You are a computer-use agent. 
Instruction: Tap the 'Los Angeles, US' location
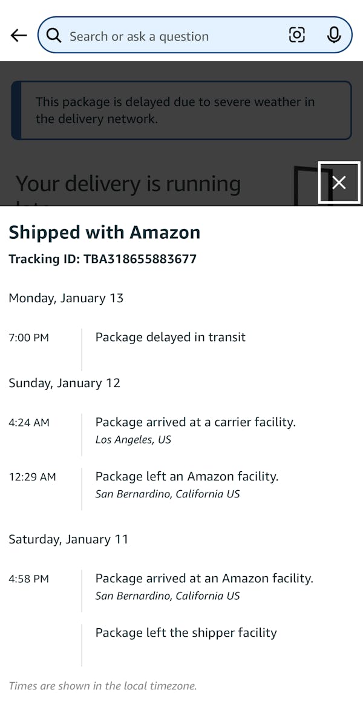point(133,440)
